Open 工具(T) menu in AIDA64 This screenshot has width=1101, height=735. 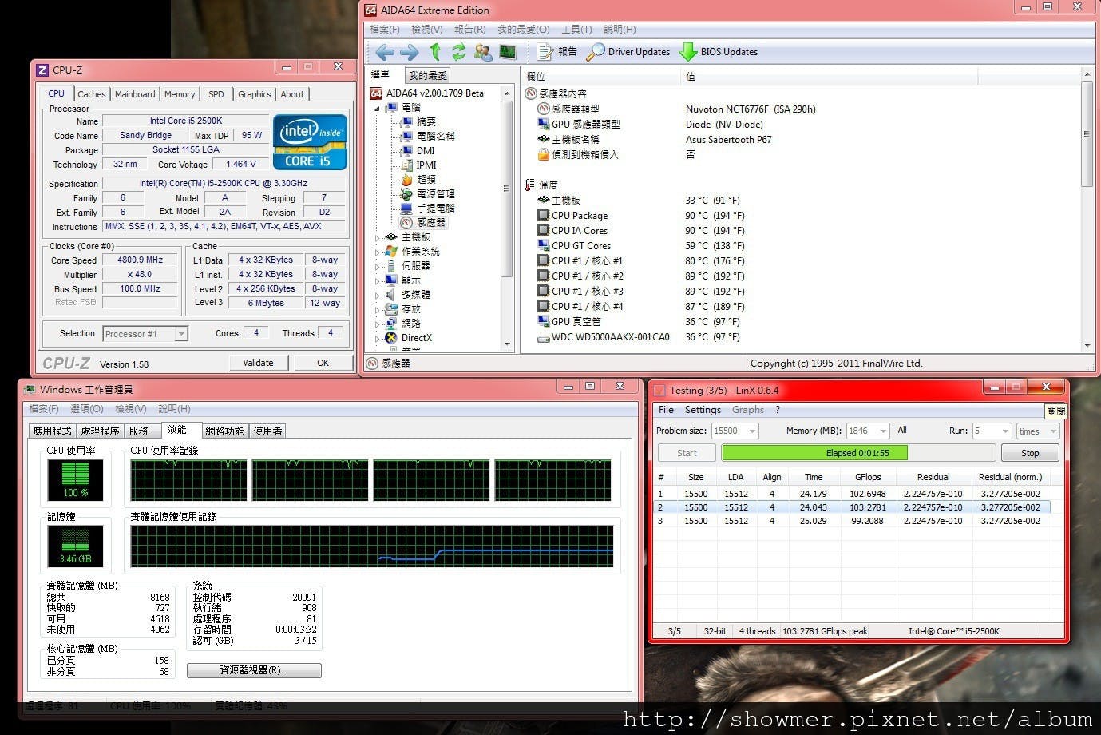pyautogui.click(x=576, y=30)
